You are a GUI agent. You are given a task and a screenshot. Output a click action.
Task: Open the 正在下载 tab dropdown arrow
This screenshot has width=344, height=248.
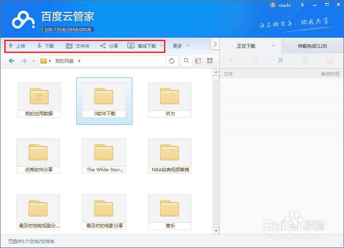pos(274,45)
